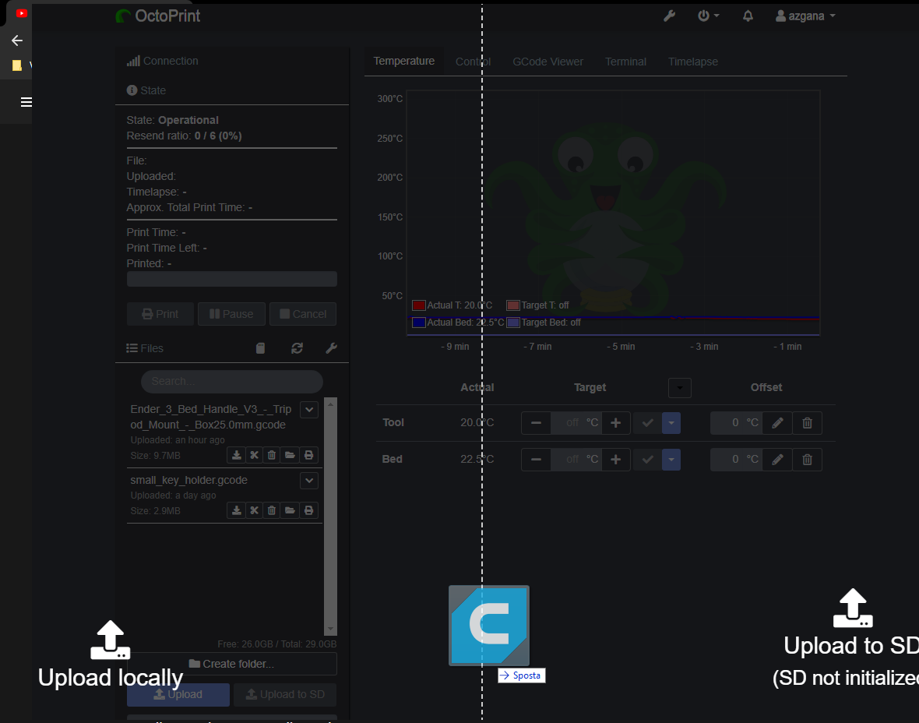This screenshot has height=723, width=919.
Task: Toggle Target T legend swatch
Action: [512, 305]
